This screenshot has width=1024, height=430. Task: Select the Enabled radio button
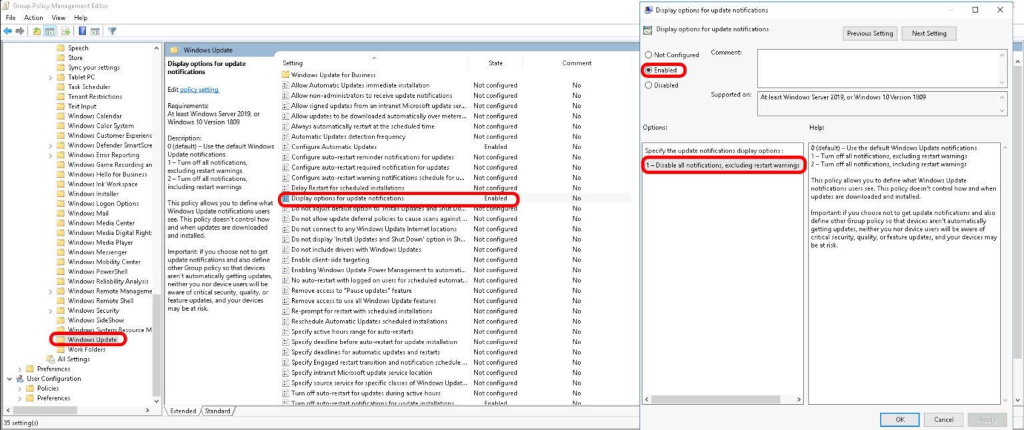[648, 70]
